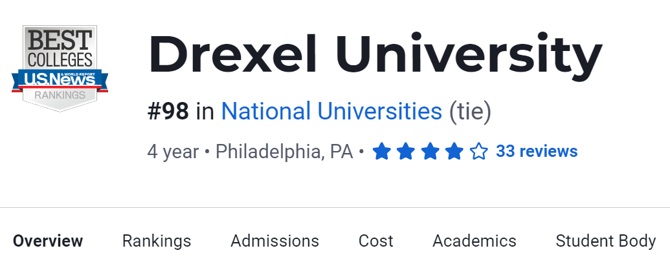Viewport: 670px width, 266px height.
Task: Open the Cost tab
Action: point(375,241)
